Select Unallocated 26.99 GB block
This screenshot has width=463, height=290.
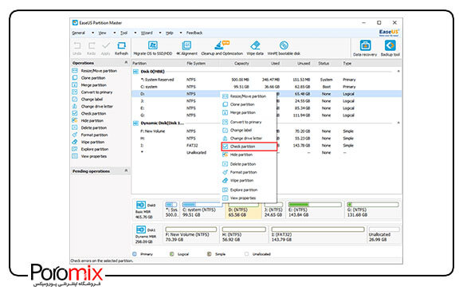coord(384,234)
